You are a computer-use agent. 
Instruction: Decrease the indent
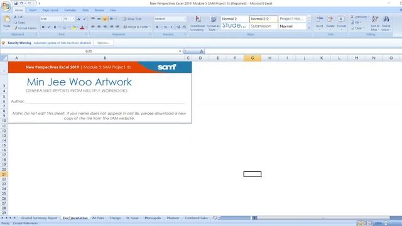pos(111,27)
